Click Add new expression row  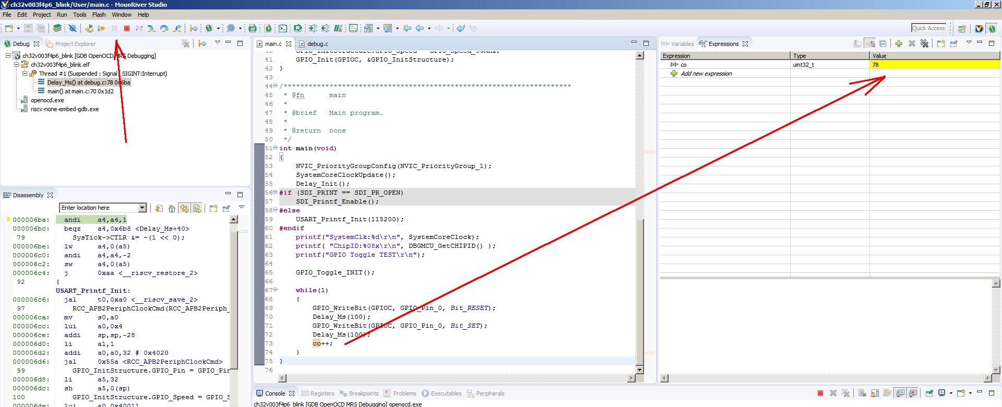click(x=706, y=74)
